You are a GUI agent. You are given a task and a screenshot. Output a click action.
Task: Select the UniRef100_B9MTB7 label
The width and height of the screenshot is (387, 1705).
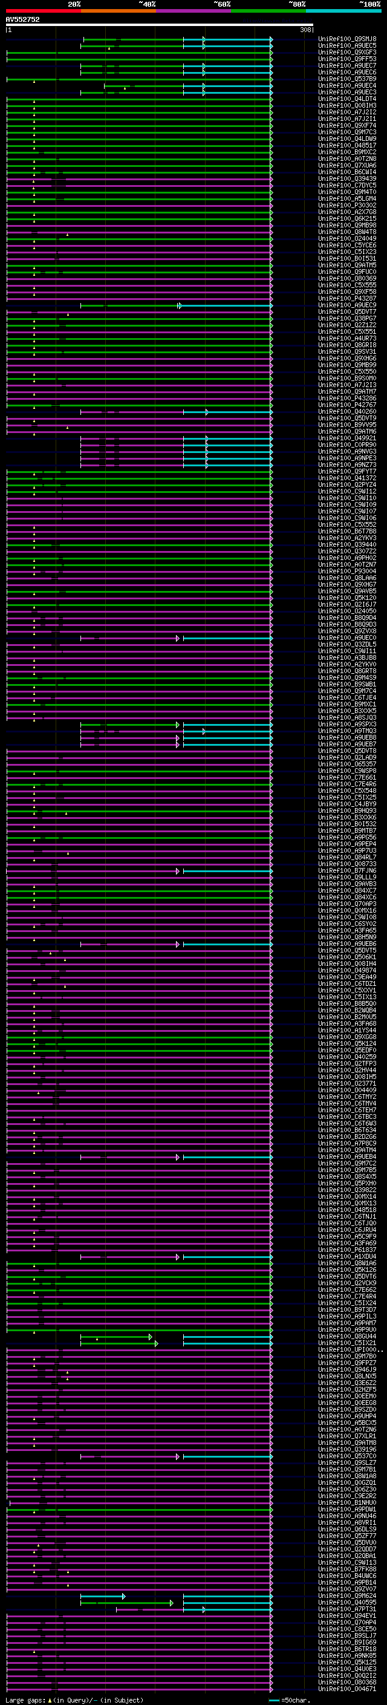(347, 830)
